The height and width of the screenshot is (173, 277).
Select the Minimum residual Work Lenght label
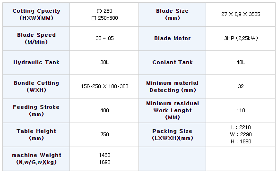pyautogui.click(x=172, y=110)
